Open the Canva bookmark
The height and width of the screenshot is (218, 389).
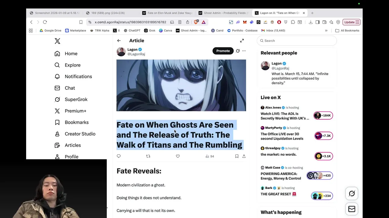coord(166,31)
